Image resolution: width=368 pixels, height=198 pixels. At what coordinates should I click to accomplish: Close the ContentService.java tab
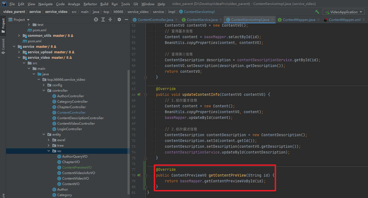tap(220, 20)
